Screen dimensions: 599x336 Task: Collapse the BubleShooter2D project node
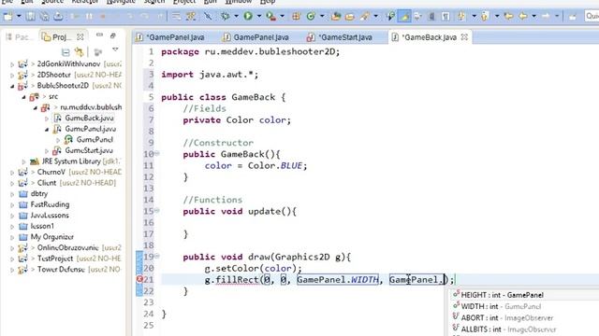click(x=12, y=86)
